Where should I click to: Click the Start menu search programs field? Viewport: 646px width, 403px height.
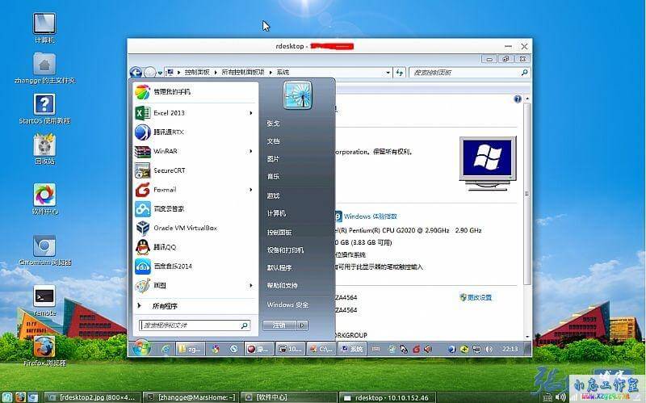click(x=195, y=325)
